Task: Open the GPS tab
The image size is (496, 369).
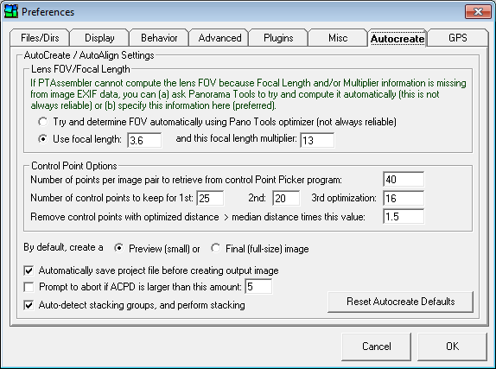Action: click(x=457, y=38)
